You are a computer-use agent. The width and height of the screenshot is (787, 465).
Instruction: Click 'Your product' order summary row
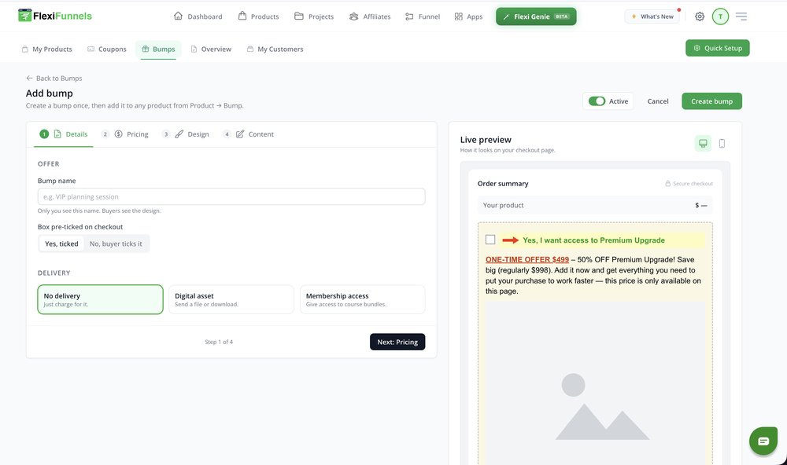[595, 206]
